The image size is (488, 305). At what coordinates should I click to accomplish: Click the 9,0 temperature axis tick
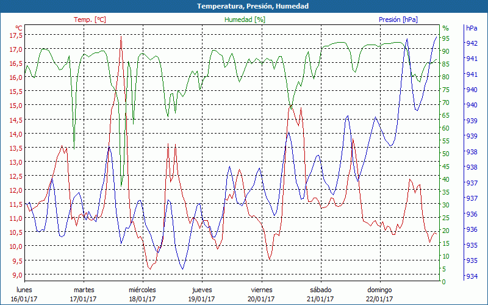pos(18,274)
